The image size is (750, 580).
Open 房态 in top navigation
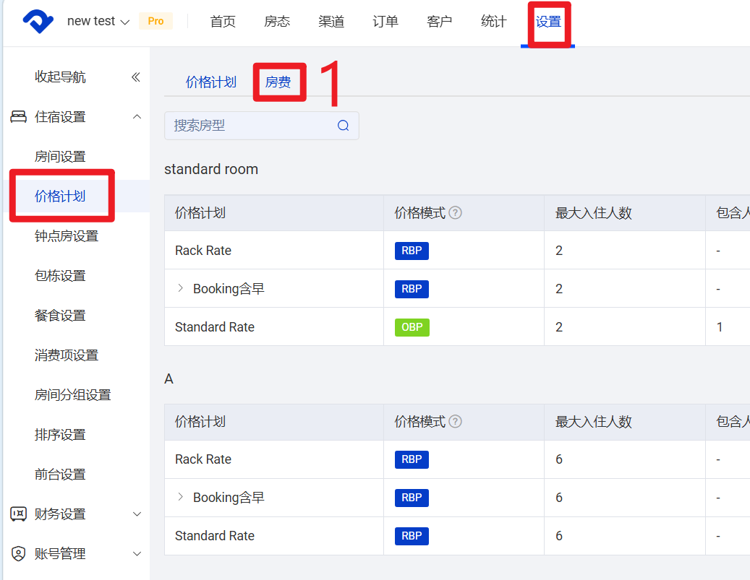277,22
